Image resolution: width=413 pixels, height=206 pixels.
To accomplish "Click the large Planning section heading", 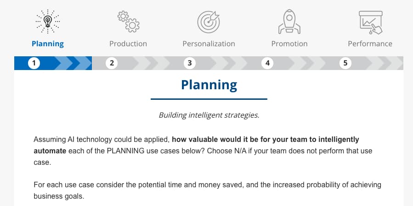I will [209, 85].
